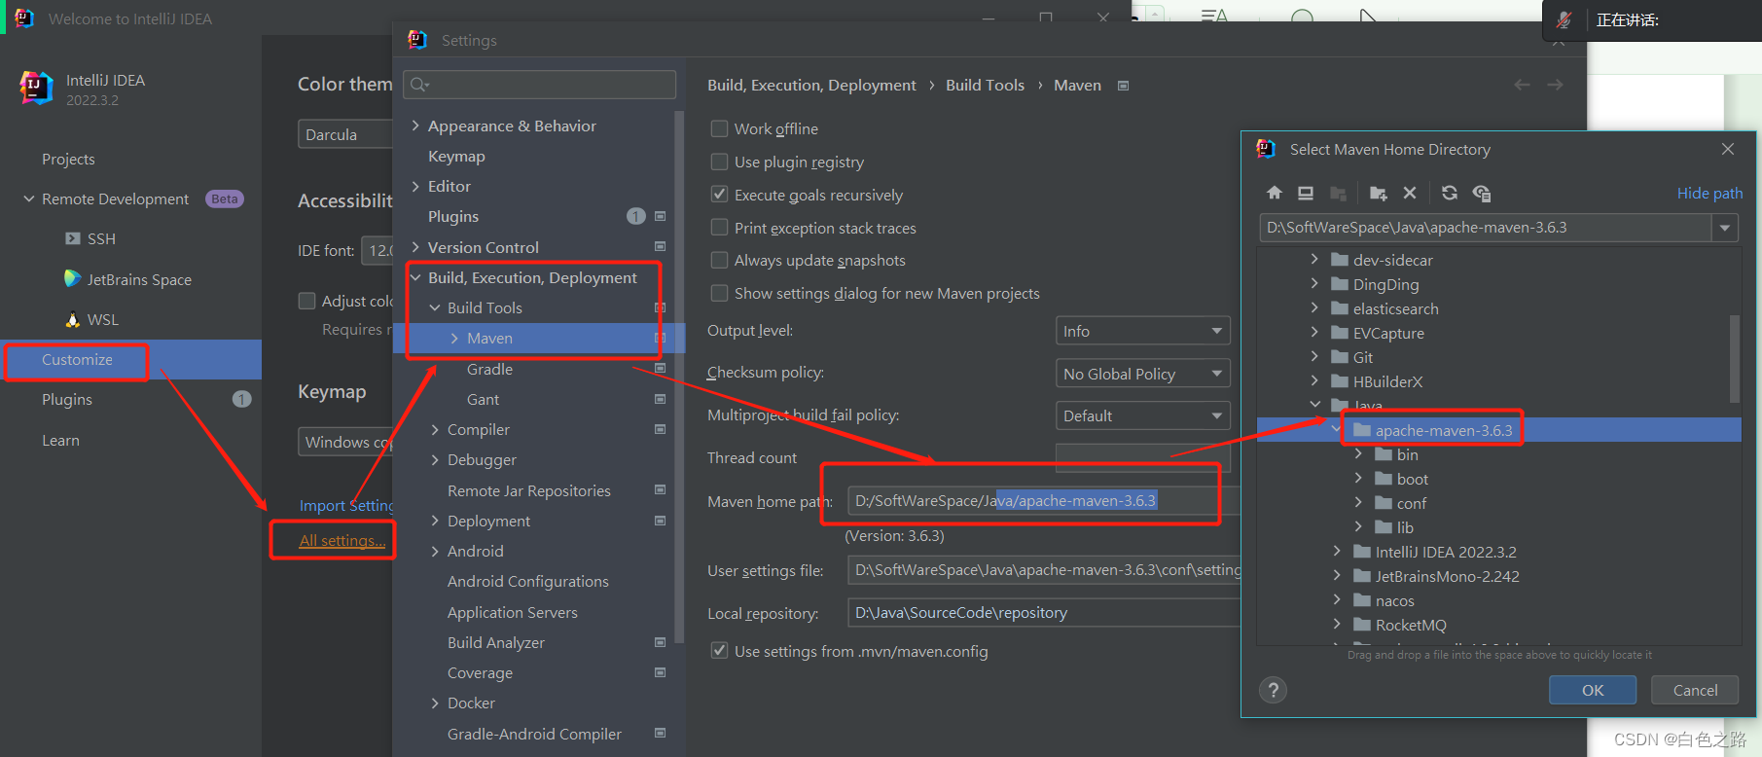Click the project directory toolbar icon

click(1338, 193)
